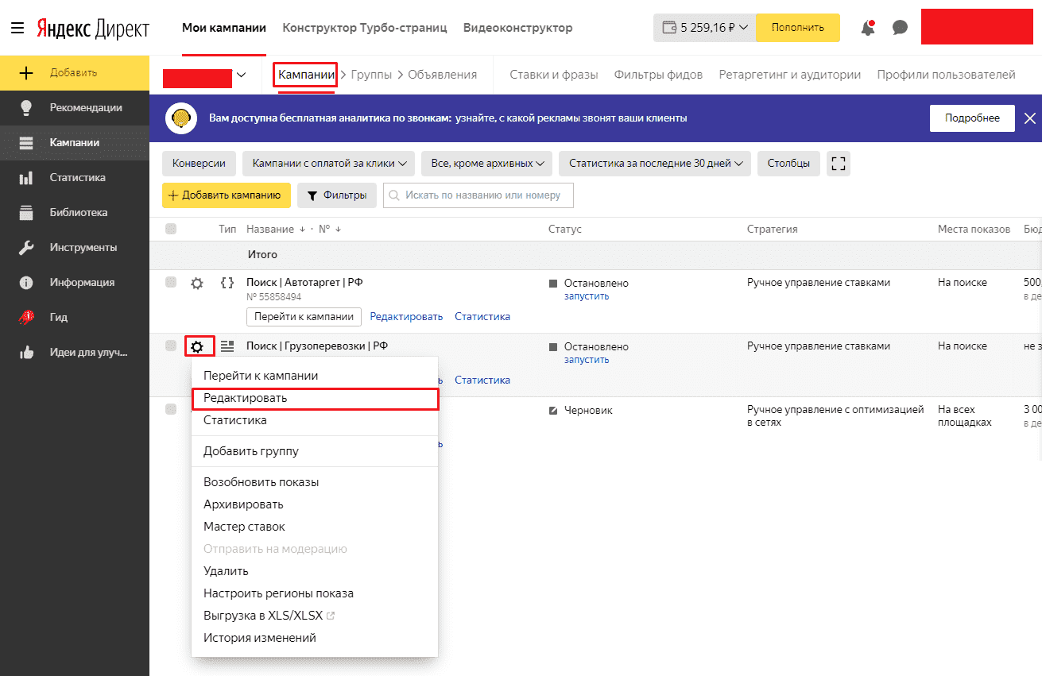This screenshot has height=676, width=1042.
Task: Click the Информация info icon
Action: [x=25, y=282]
